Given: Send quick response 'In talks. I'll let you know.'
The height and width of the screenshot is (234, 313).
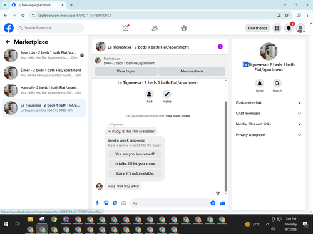Looking at the screenshot, I should click(135, 163).
